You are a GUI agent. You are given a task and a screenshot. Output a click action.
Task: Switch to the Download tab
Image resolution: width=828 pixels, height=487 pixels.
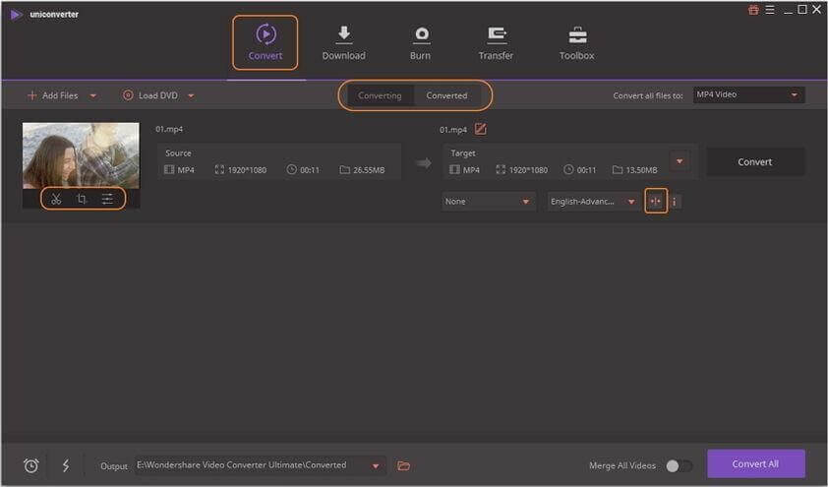point(343,42)
